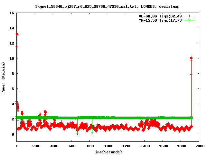Image resolution: width=206 pixels, height=155 pixels.
Task: Click the green dropout marker near 660 seconds
Action: 77,134
